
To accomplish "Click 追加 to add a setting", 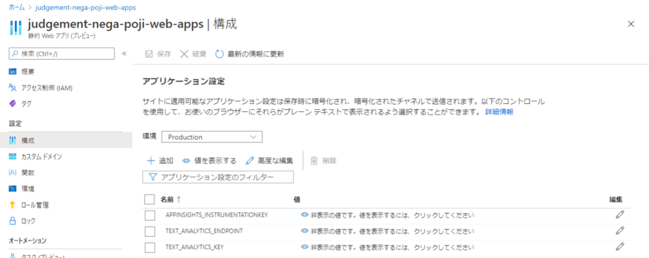I will tap(160, 160).
